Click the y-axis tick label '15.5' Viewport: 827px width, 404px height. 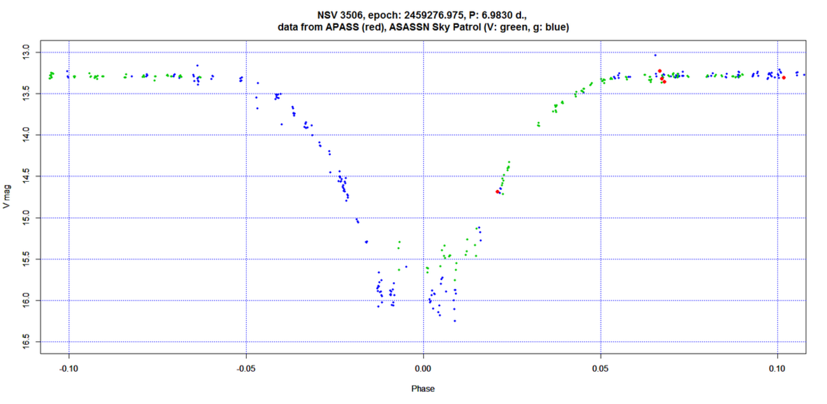[x=25, y=259]
